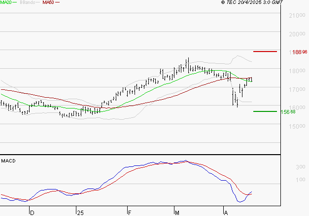The height and width of the screenshot is (216, 309).
Task: Click the MA50 legend label
Action: click(48, 2)
